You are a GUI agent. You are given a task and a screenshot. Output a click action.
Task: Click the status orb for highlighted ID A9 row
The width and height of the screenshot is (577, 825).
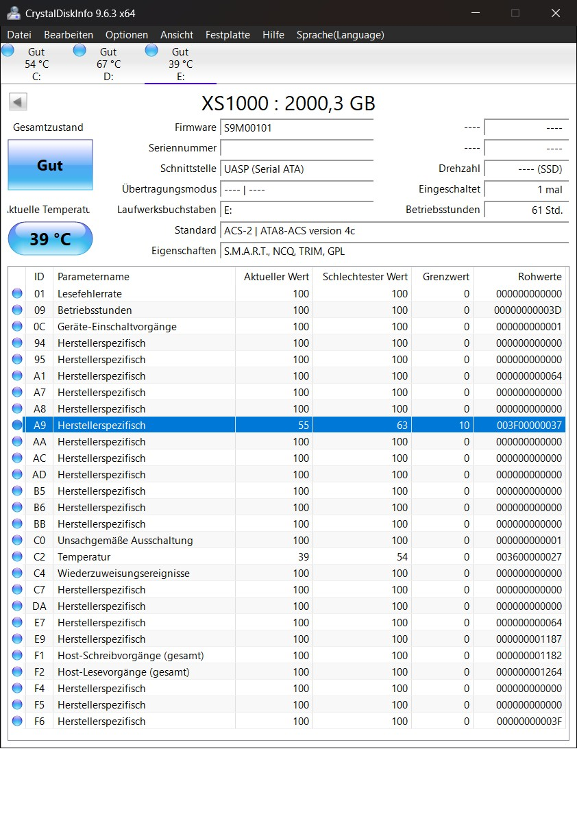click(17, 426)
